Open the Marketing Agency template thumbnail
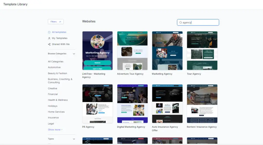Viewport: 263px width, 145px height. click(x=167, y=51)
